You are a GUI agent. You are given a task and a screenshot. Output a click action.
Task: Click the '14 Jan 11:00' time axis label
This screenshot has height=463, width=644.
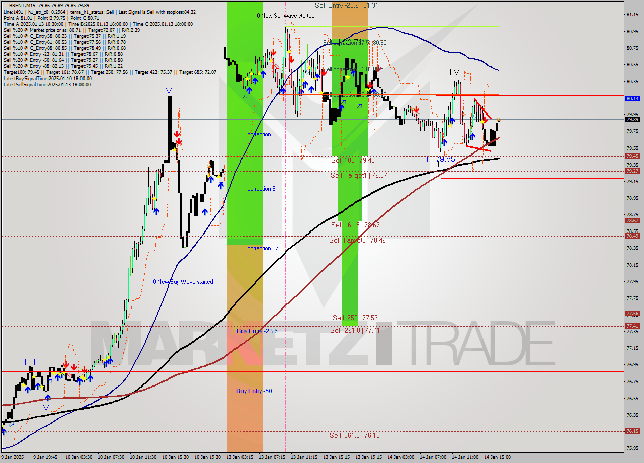tap(466, 457)
